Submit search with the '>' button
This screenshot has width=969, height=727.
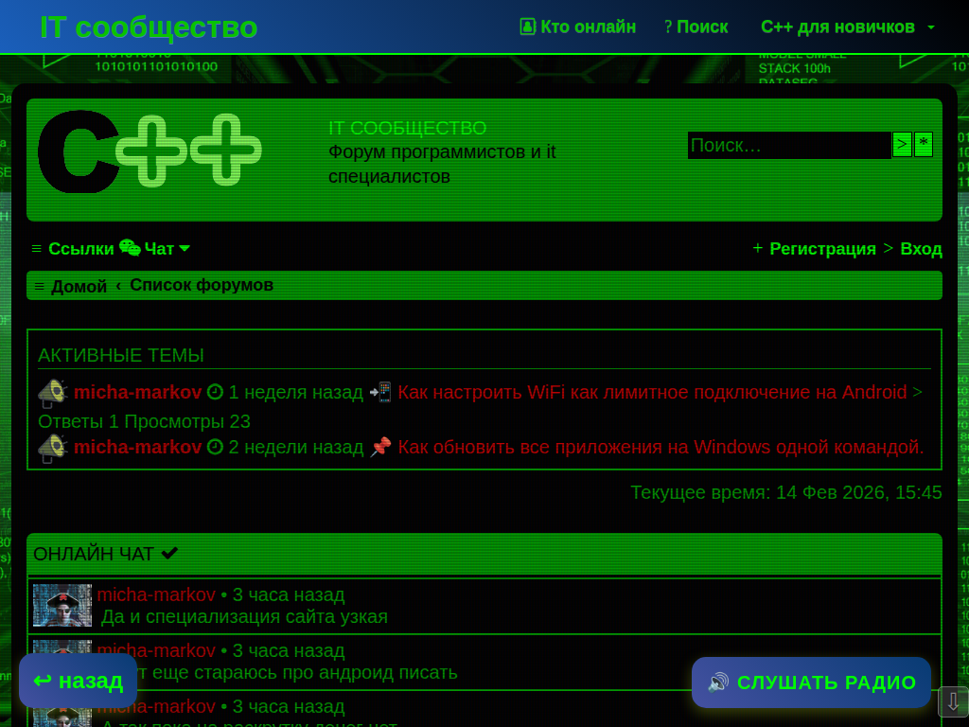coord(902,145)
